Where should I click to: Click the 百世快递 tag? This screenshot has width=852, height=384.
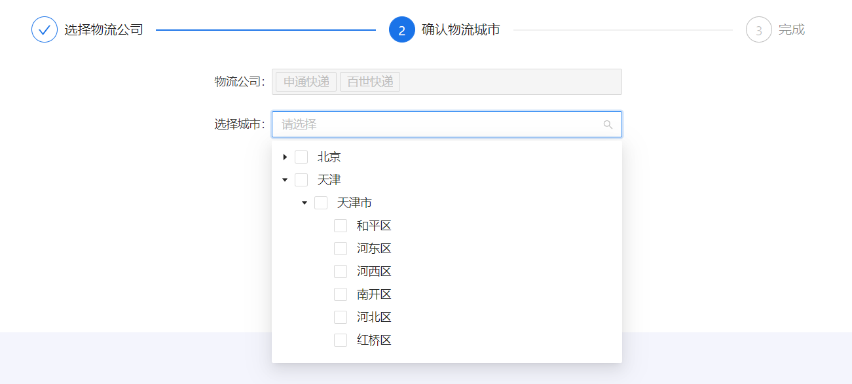[x=370, y=82]
